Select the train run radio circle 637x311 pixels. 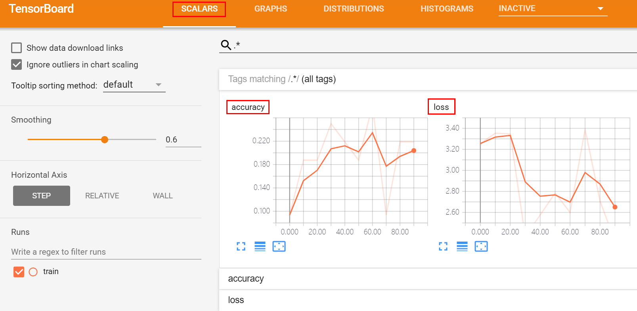pyautogui.click(x=33, y=272)
